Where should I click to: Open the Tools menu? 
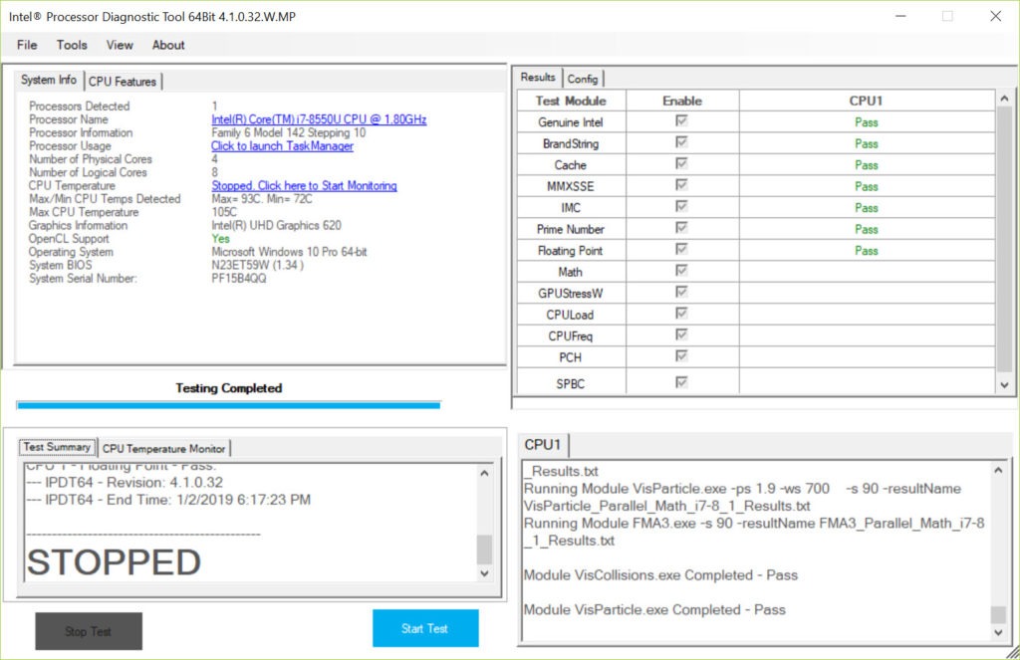point(72,45)
